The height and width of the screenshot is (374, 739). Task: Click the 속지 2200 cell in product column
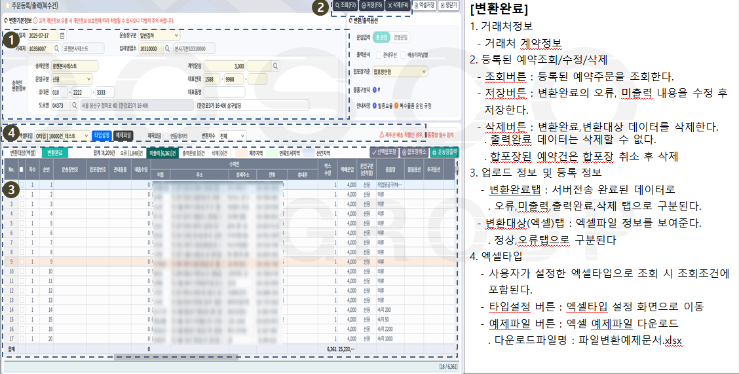[x=389, y=329]
